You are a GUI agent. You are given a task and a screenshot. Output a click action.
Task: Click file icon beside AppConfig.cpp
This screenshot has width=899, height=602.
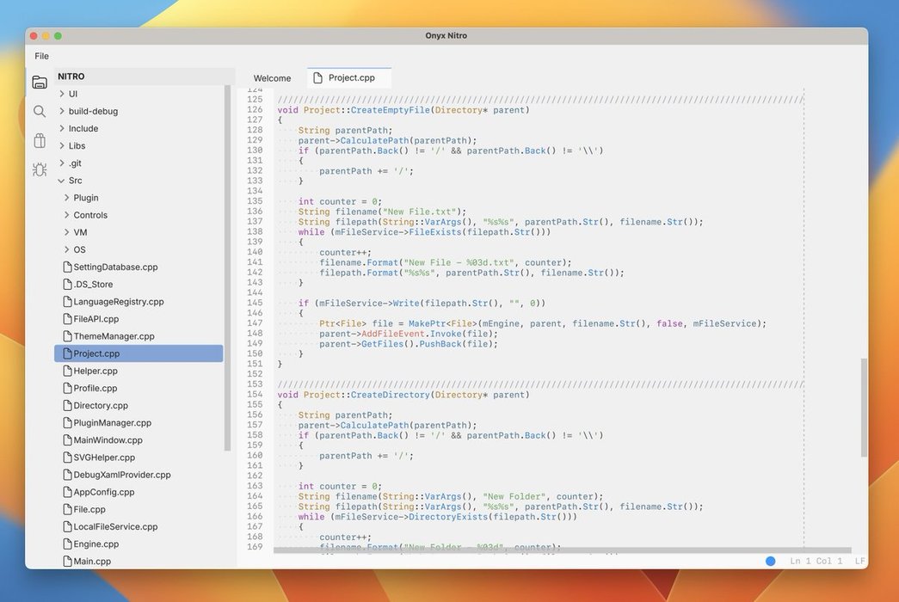point(67,492)
